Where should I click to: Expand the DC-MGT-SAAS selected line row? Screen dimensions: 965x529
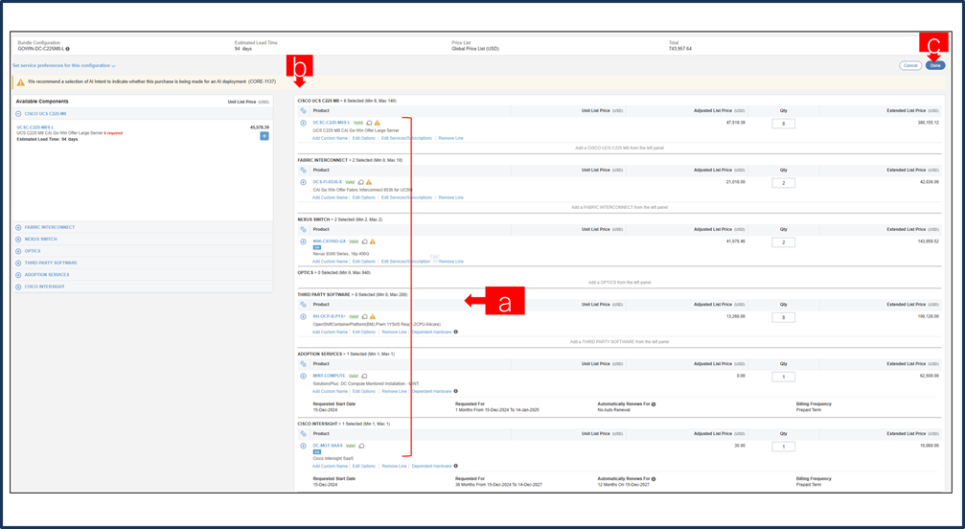304,446
